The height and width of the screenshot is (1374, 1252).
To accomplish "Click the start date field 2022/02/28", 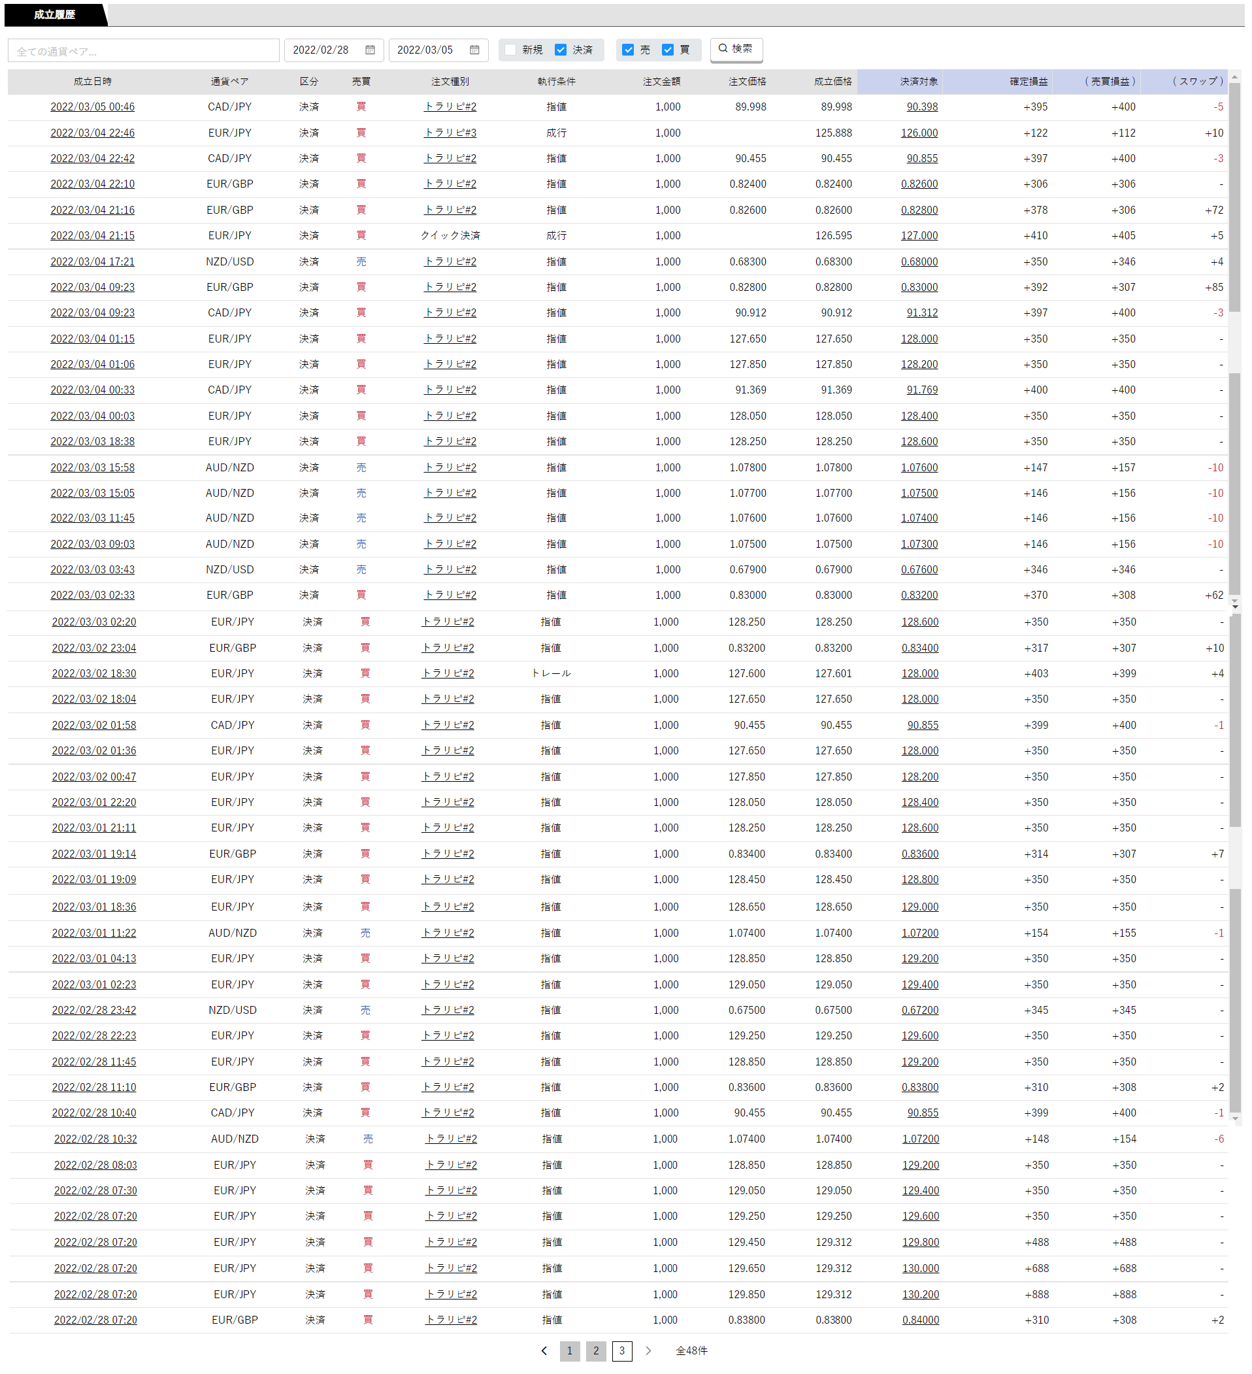I will [x=334, y=50].
